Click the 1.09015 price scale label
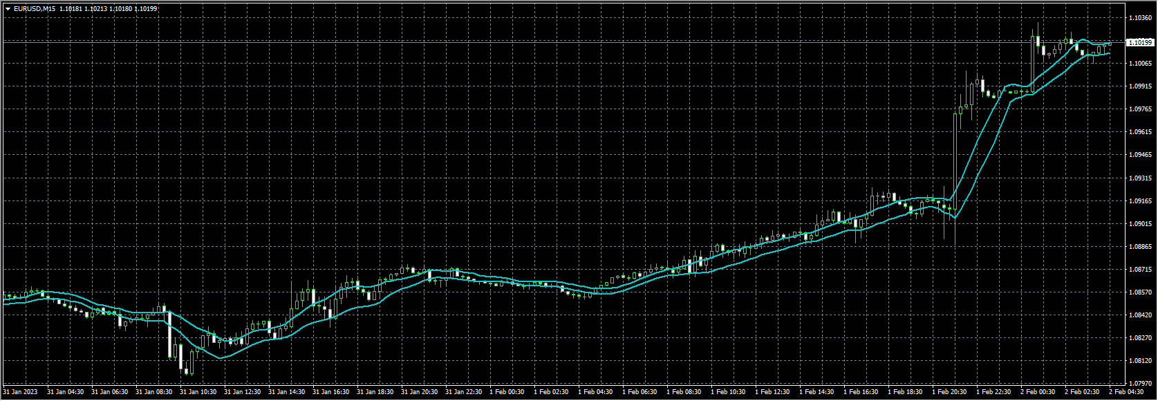1158x401 pixels. pos(1139,224)
